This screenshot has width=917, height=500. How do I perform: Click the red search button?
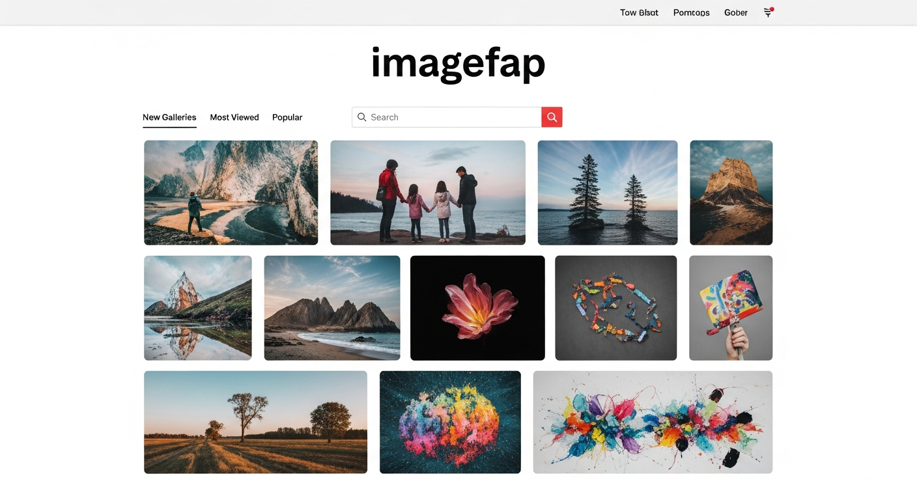point(552,117)
